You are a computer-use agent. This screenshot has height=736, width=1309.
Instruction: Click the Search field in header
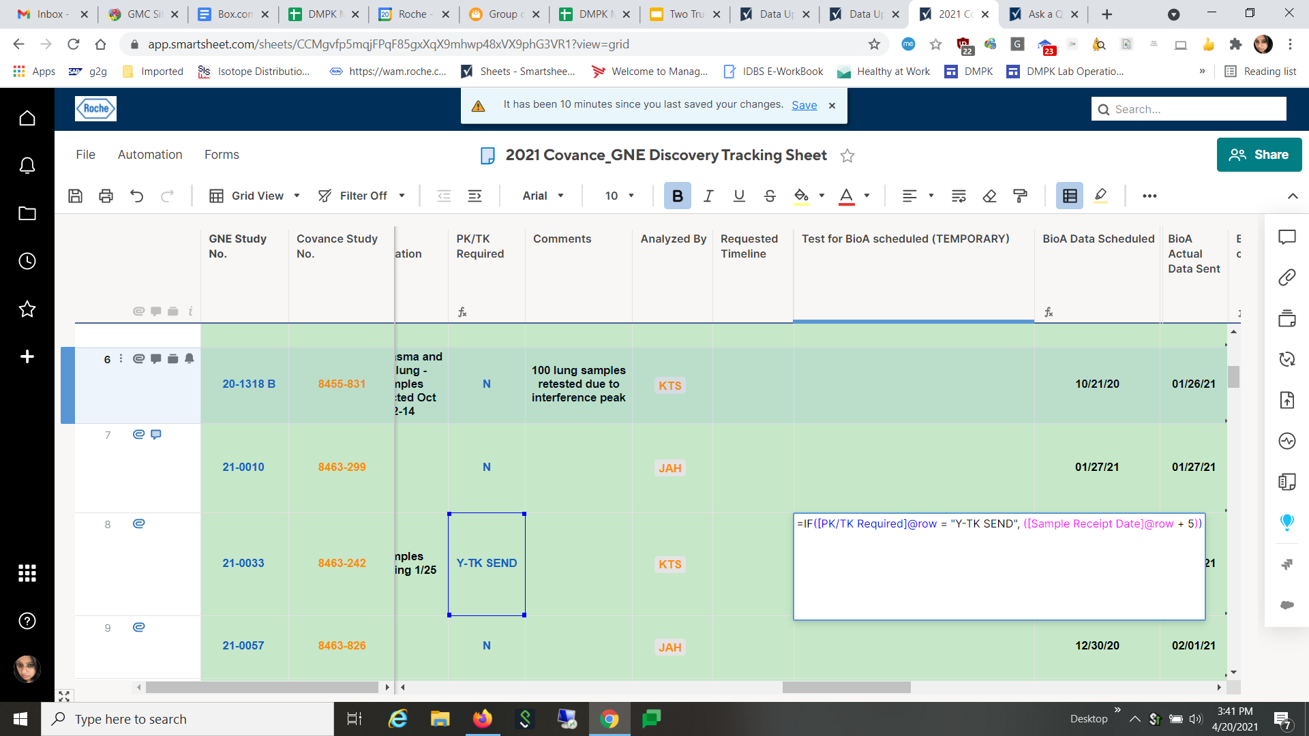[1189, 109]
